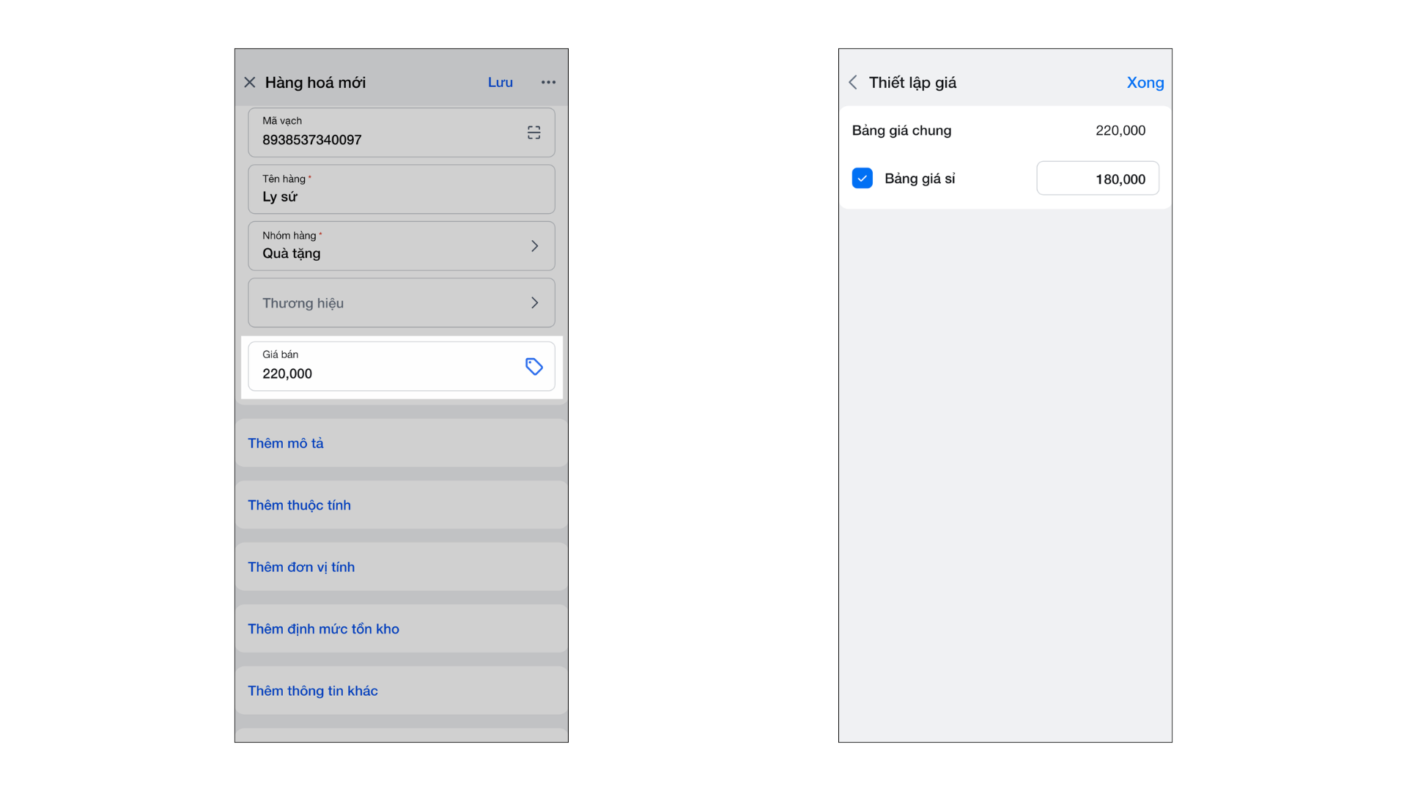This screenshot has width=1407, height=791.
Task: Select Thêm đơn vị tính
Action: pyautogui.click(x=301, y=567)
